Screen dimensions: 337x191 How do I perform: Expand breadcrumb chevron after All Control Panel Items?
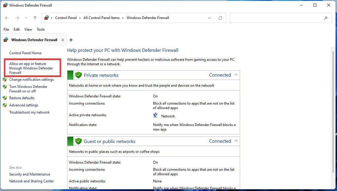tap(123, 18)
